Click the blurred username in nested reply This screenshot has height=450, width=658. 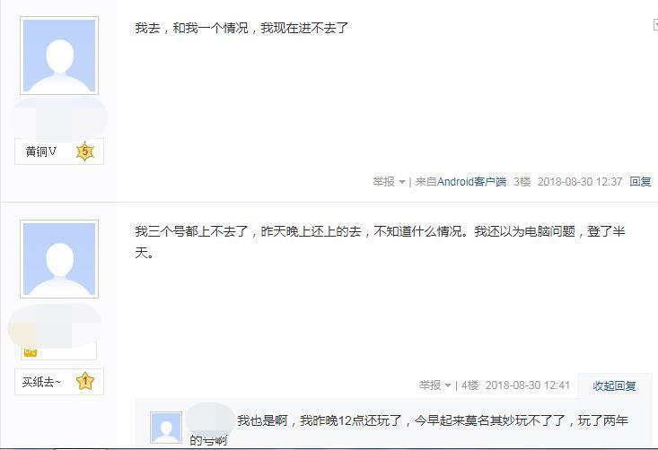210,419
